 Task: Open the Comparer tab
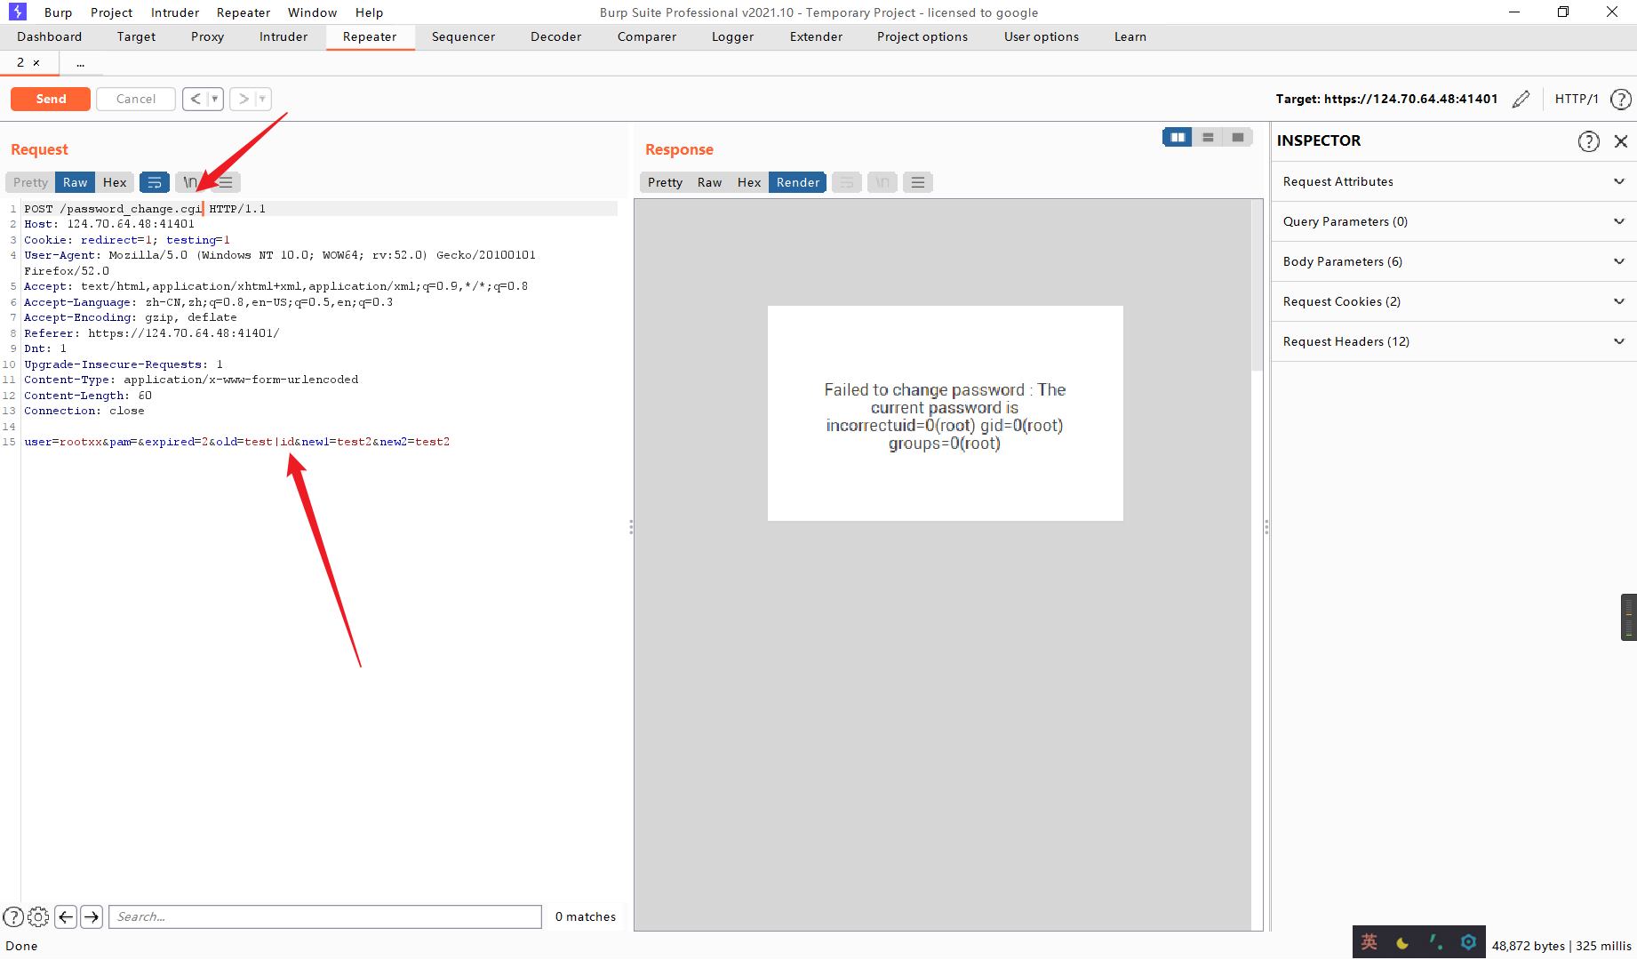[647, 36]
